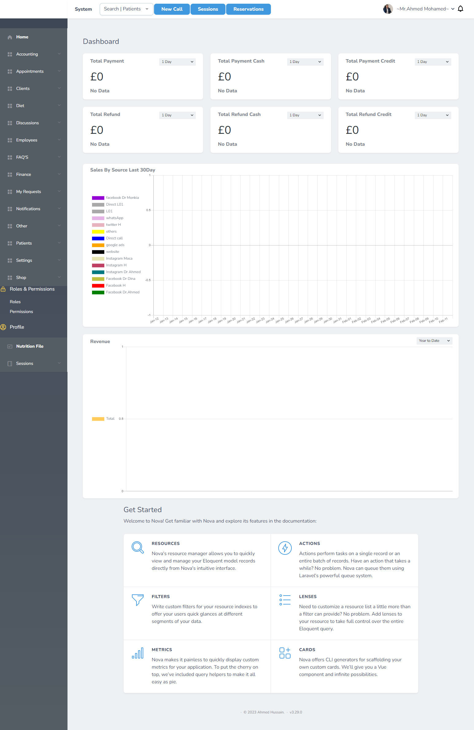474x730 pixels.
Task: Open the Total Payment period dropdown
Action: 177,62
